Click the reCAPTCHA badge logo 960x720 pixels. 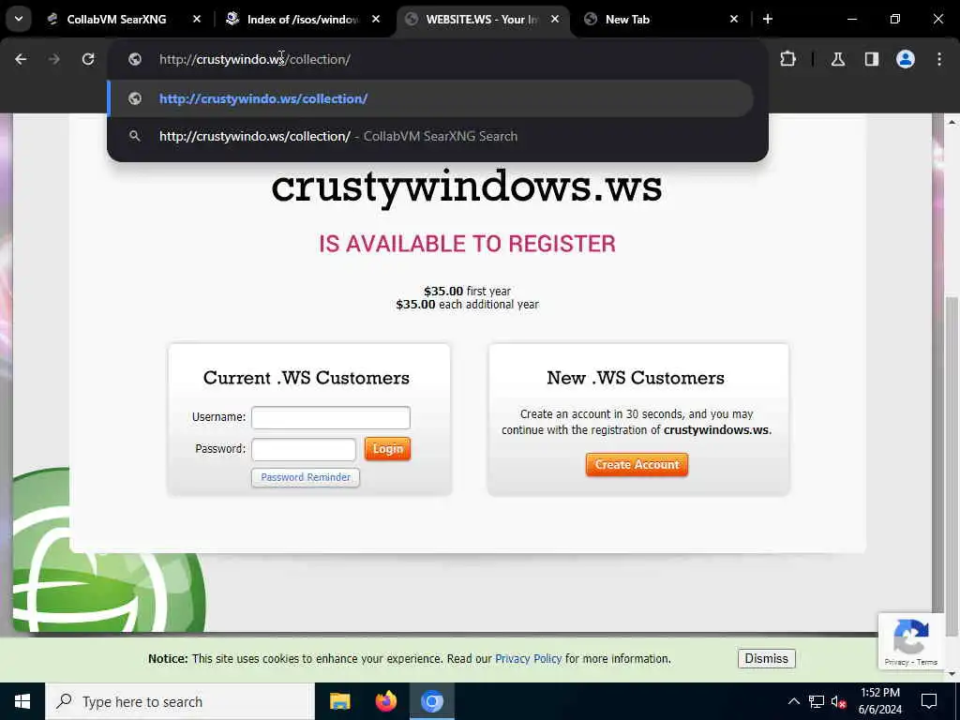pyautogui.click(x=911, y=637)
